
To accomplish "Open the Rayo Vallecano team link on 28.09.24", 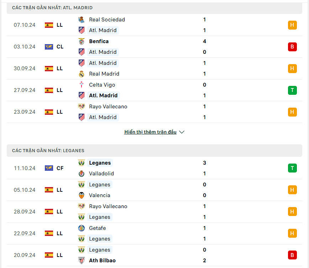I will point(108,206).
